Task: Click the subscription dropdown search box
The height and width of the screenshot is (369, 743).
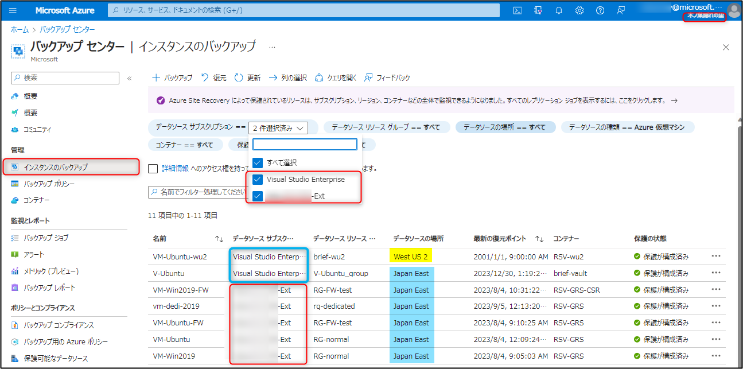Action: click(305, 144)
